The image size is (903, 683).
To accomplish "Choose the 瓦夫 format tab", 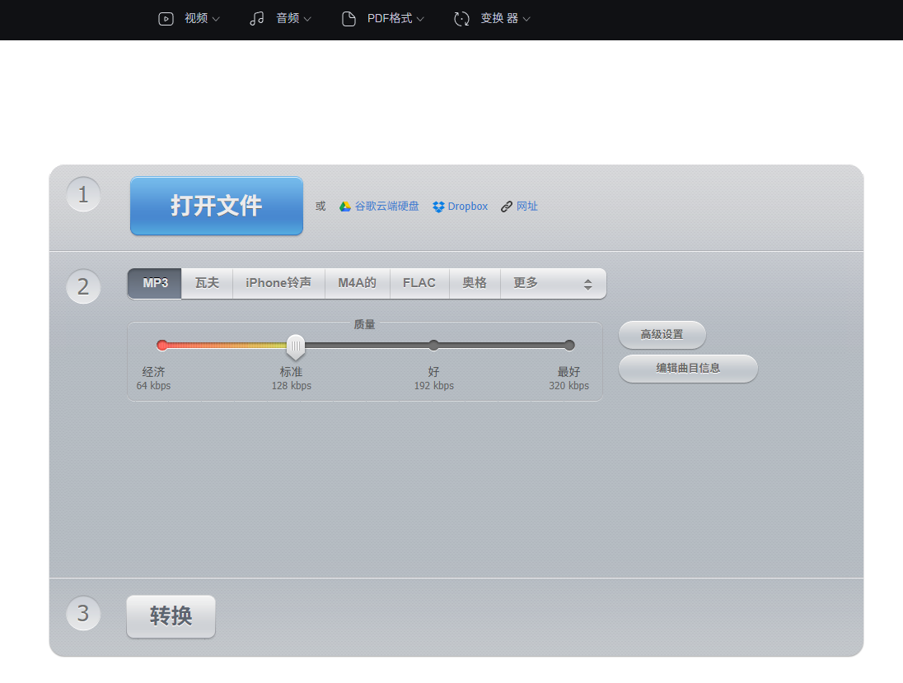I will click(207, 283).
